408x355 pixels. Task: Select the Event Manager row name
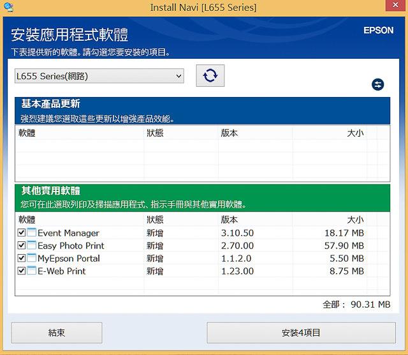pyautogui.click(x=68, y=233)
